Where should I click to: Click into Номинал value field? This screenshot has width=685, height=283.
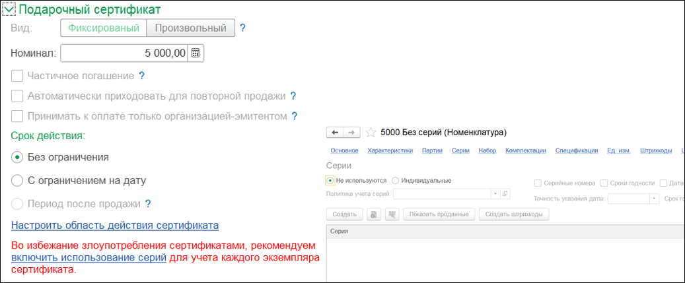(124, 53)
